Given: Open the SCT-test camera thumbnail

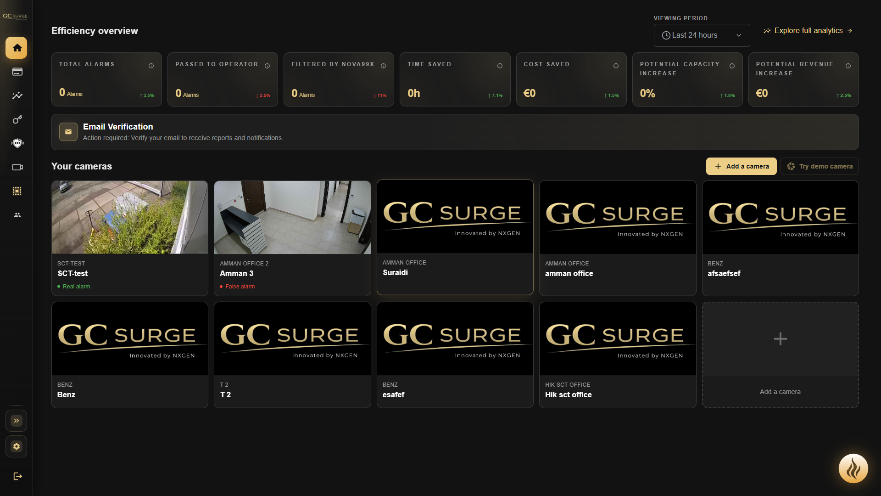Looking at the screenshot, I should pos(130,217).
